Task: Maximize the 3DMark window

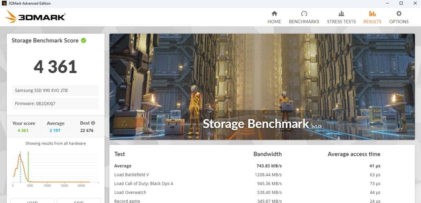Action: point(401,3)
